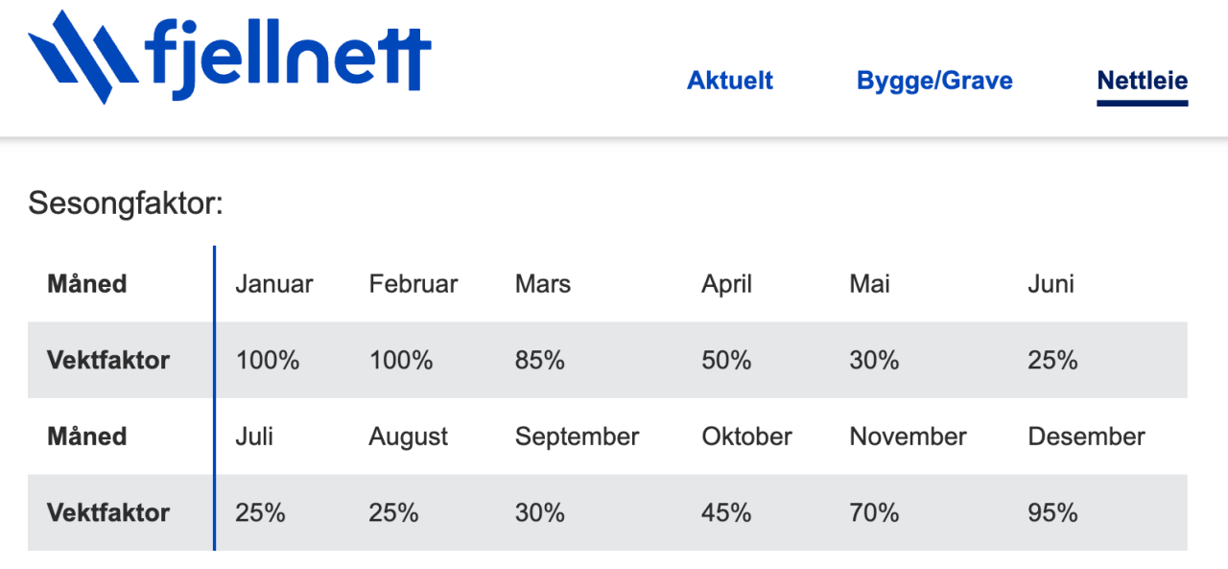1228x569 pixels.
Task: Go to the Bygge/Grave menu
Action: pyautogui.click(x=934, y=81)
